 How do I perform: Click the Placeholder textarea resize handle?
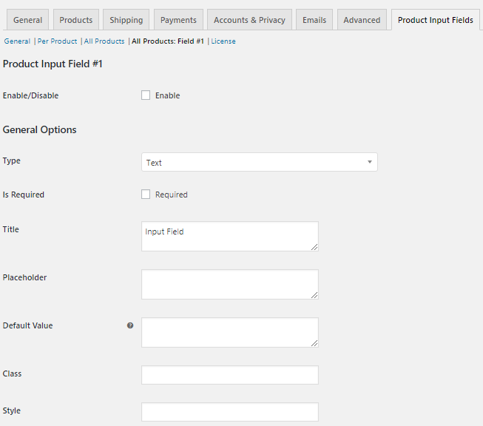click(314, 295)
